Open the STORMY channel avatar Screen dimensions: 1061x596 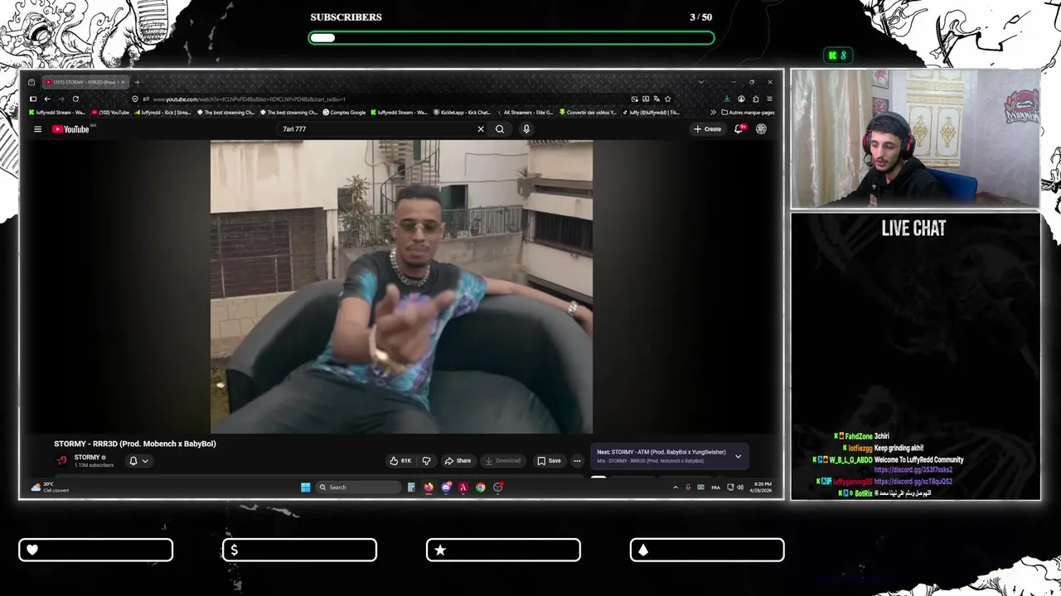(61, 461)
